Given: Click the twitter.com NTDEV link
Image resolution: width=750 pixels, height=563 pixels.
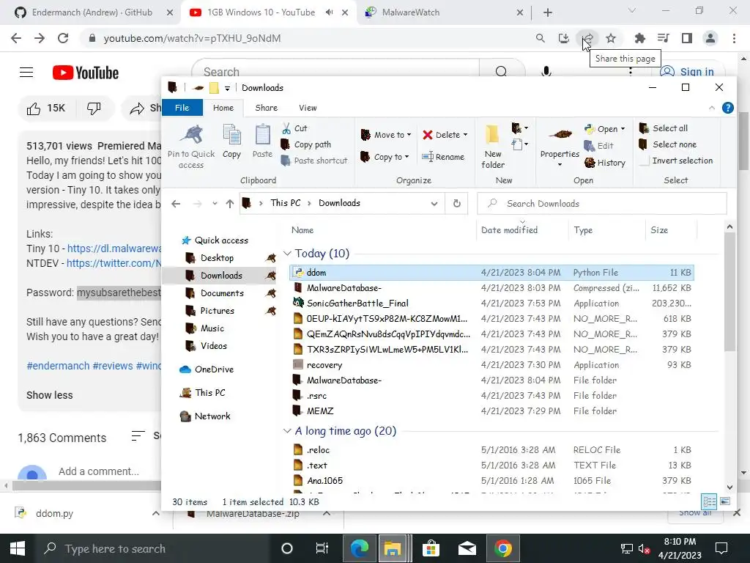Looking at the screenshot, I should pos(114,263).
